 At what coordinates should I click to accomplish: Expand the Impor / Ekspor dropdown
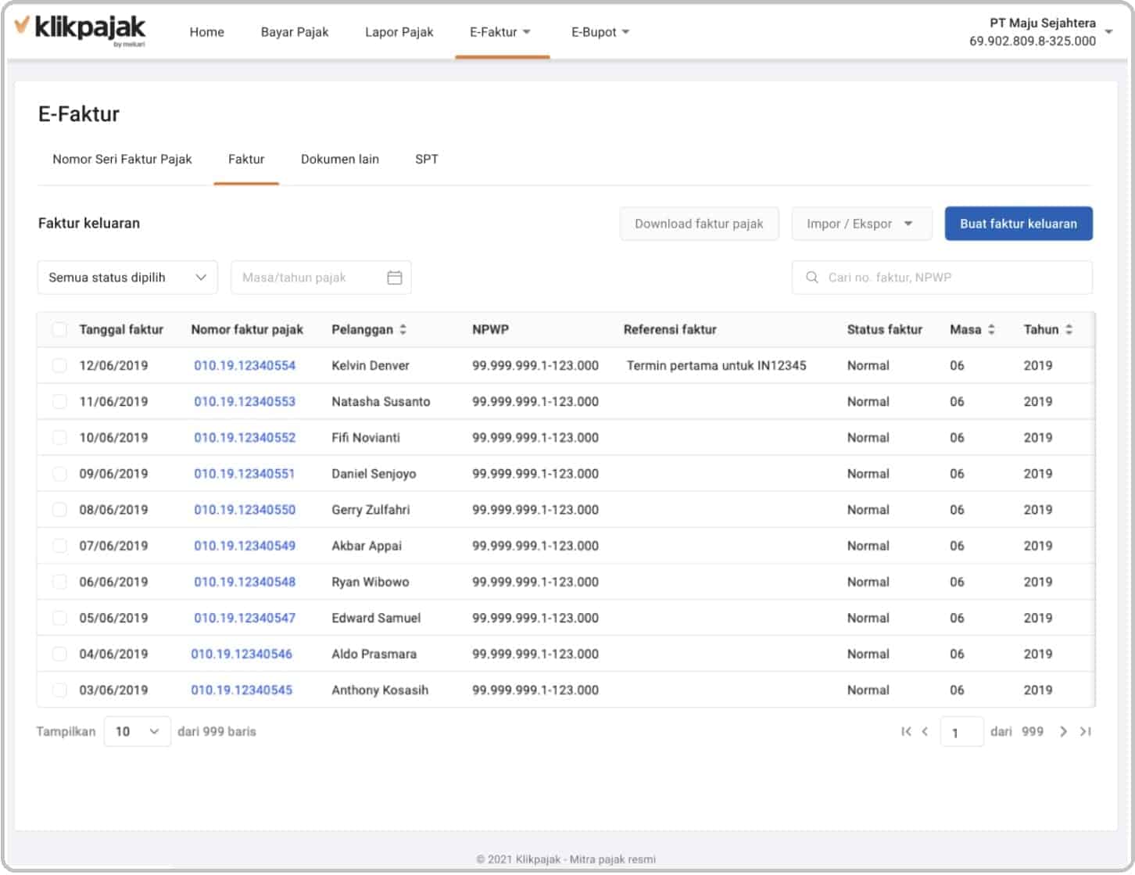[861, 224]
